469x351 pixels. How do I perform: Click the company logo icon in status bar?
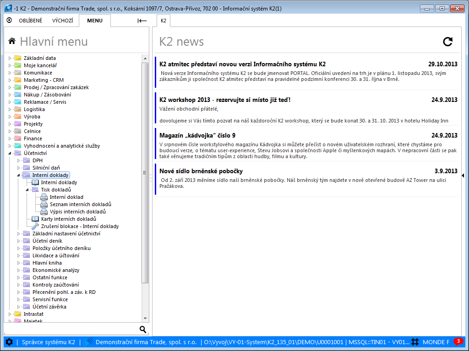88,342
